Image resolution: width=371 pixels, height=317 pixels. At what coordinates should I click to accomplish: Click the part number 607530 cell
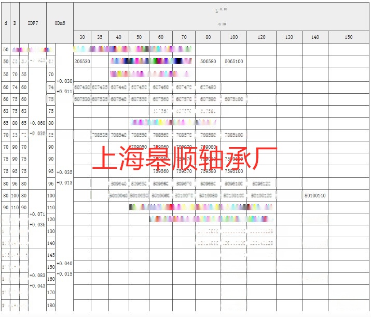[82, 99]
